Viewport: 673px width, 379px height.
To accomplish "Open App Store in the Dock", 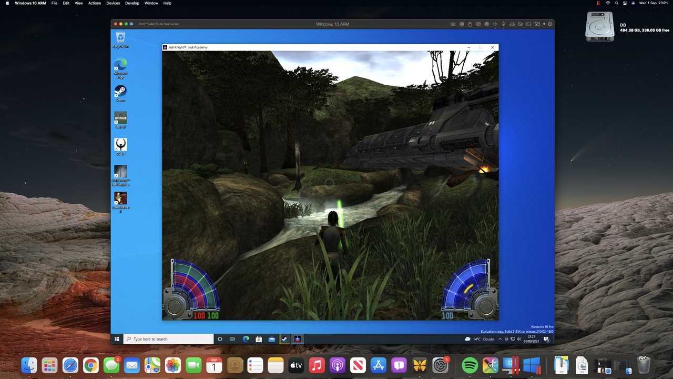I will pos(379,365).
